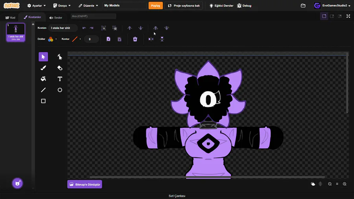
Task: Open Eğitici Dersler tutorials
Action: (221, 6)
